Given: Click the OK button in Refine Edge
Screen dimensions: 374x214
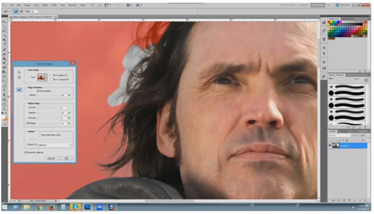Looking at the screenshot, I should click(x=66, y=158).
